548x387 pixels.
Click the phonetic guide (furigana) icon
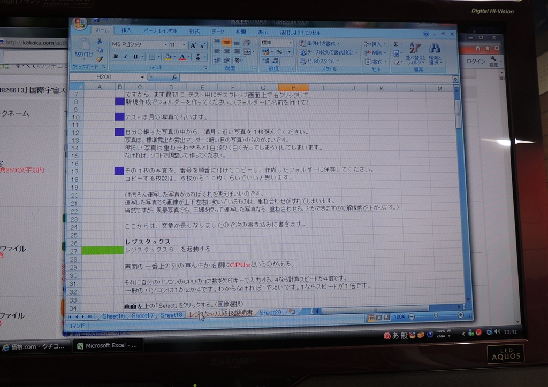[198, 57]
